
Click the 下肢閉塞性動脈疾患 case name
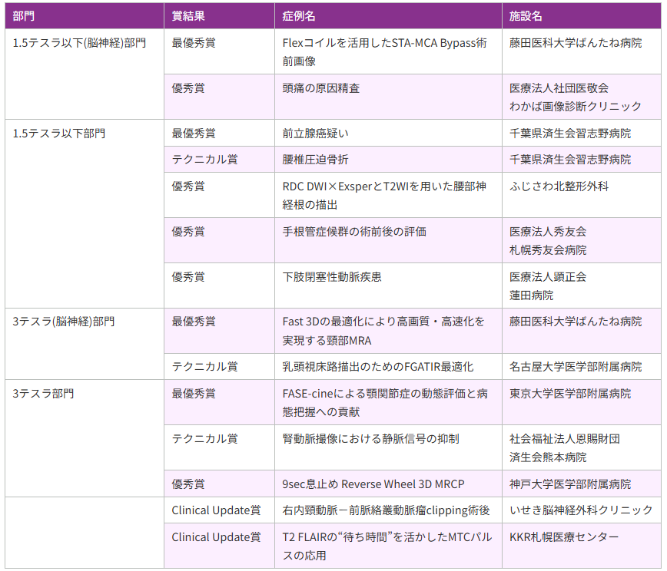coord(332,277)
